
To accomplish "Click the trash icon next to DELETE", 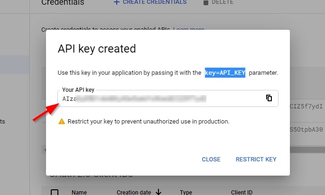I will click(x=205, y=2).
